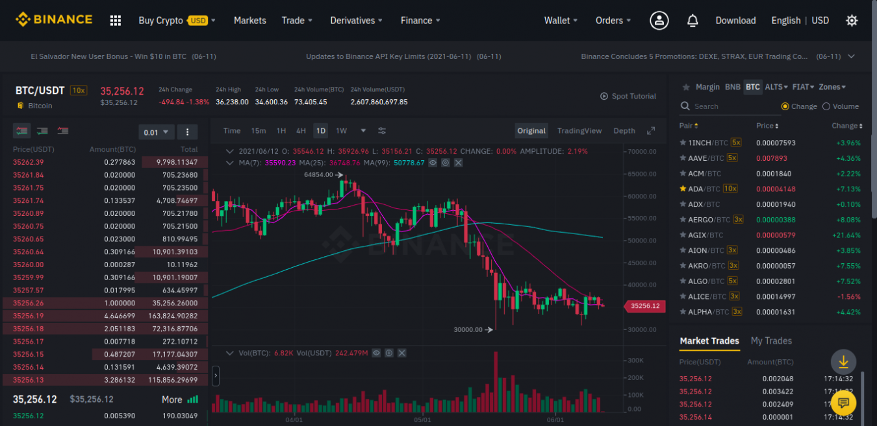Expand the announcements ticker chevron
This screenshot has height=426, width=877.
pos(851,56)
